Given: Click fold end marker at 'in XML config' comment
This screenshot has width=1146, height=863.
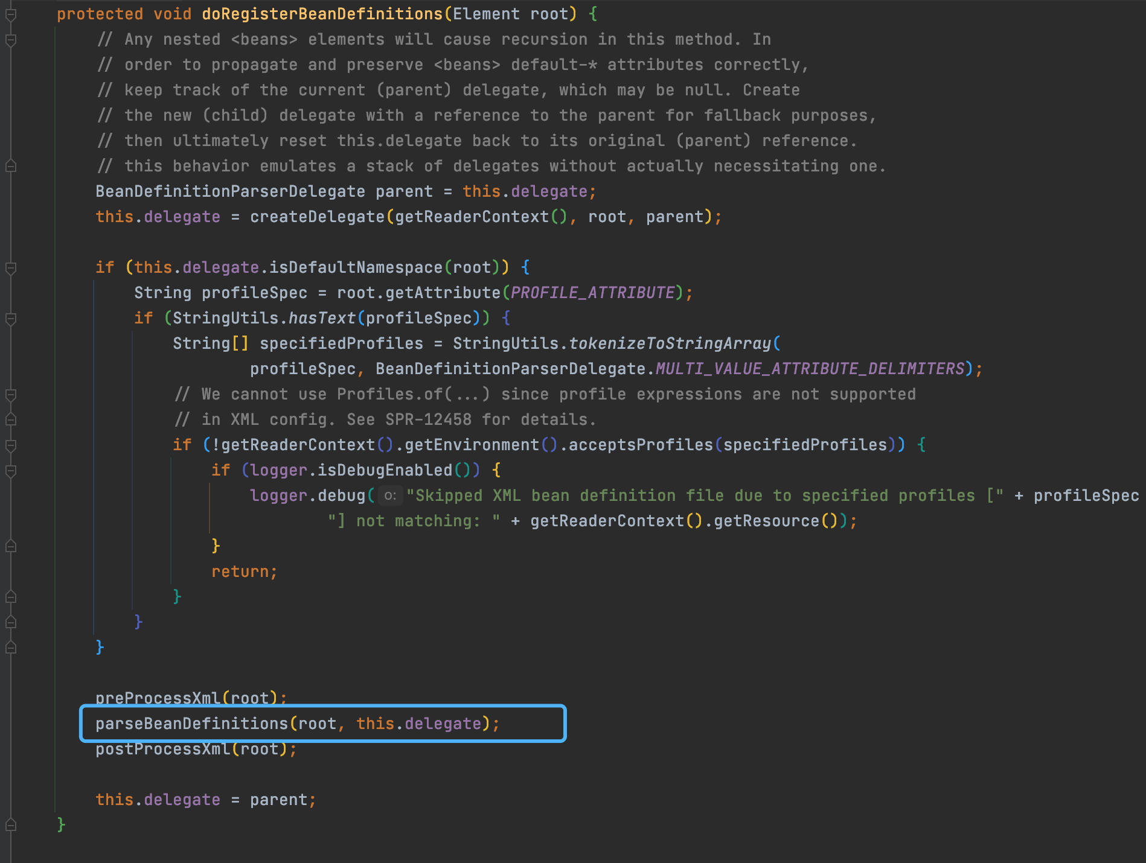Looking at the screenshot, I should click(10, 419).
